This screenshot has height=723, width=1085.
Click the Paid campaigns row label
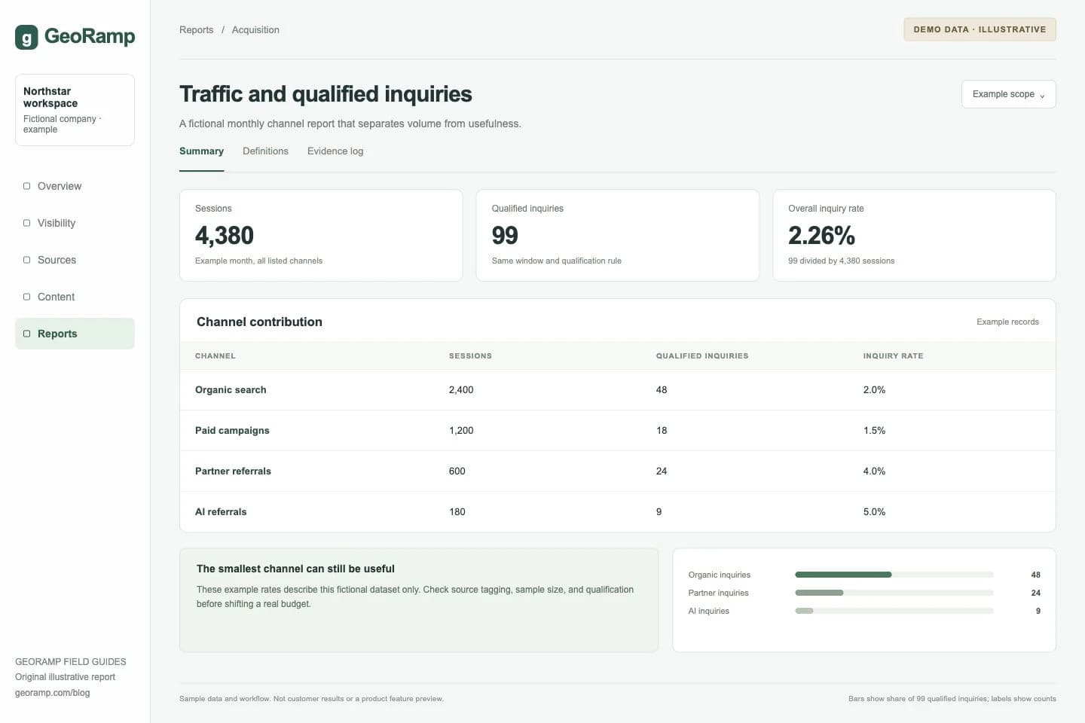coord(232,431)
